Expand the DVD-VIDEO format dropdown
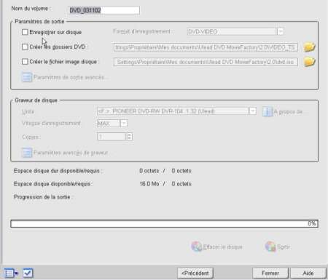Image resolution: width=328 pixels, height=280 pixels. (x=281, y=31)
